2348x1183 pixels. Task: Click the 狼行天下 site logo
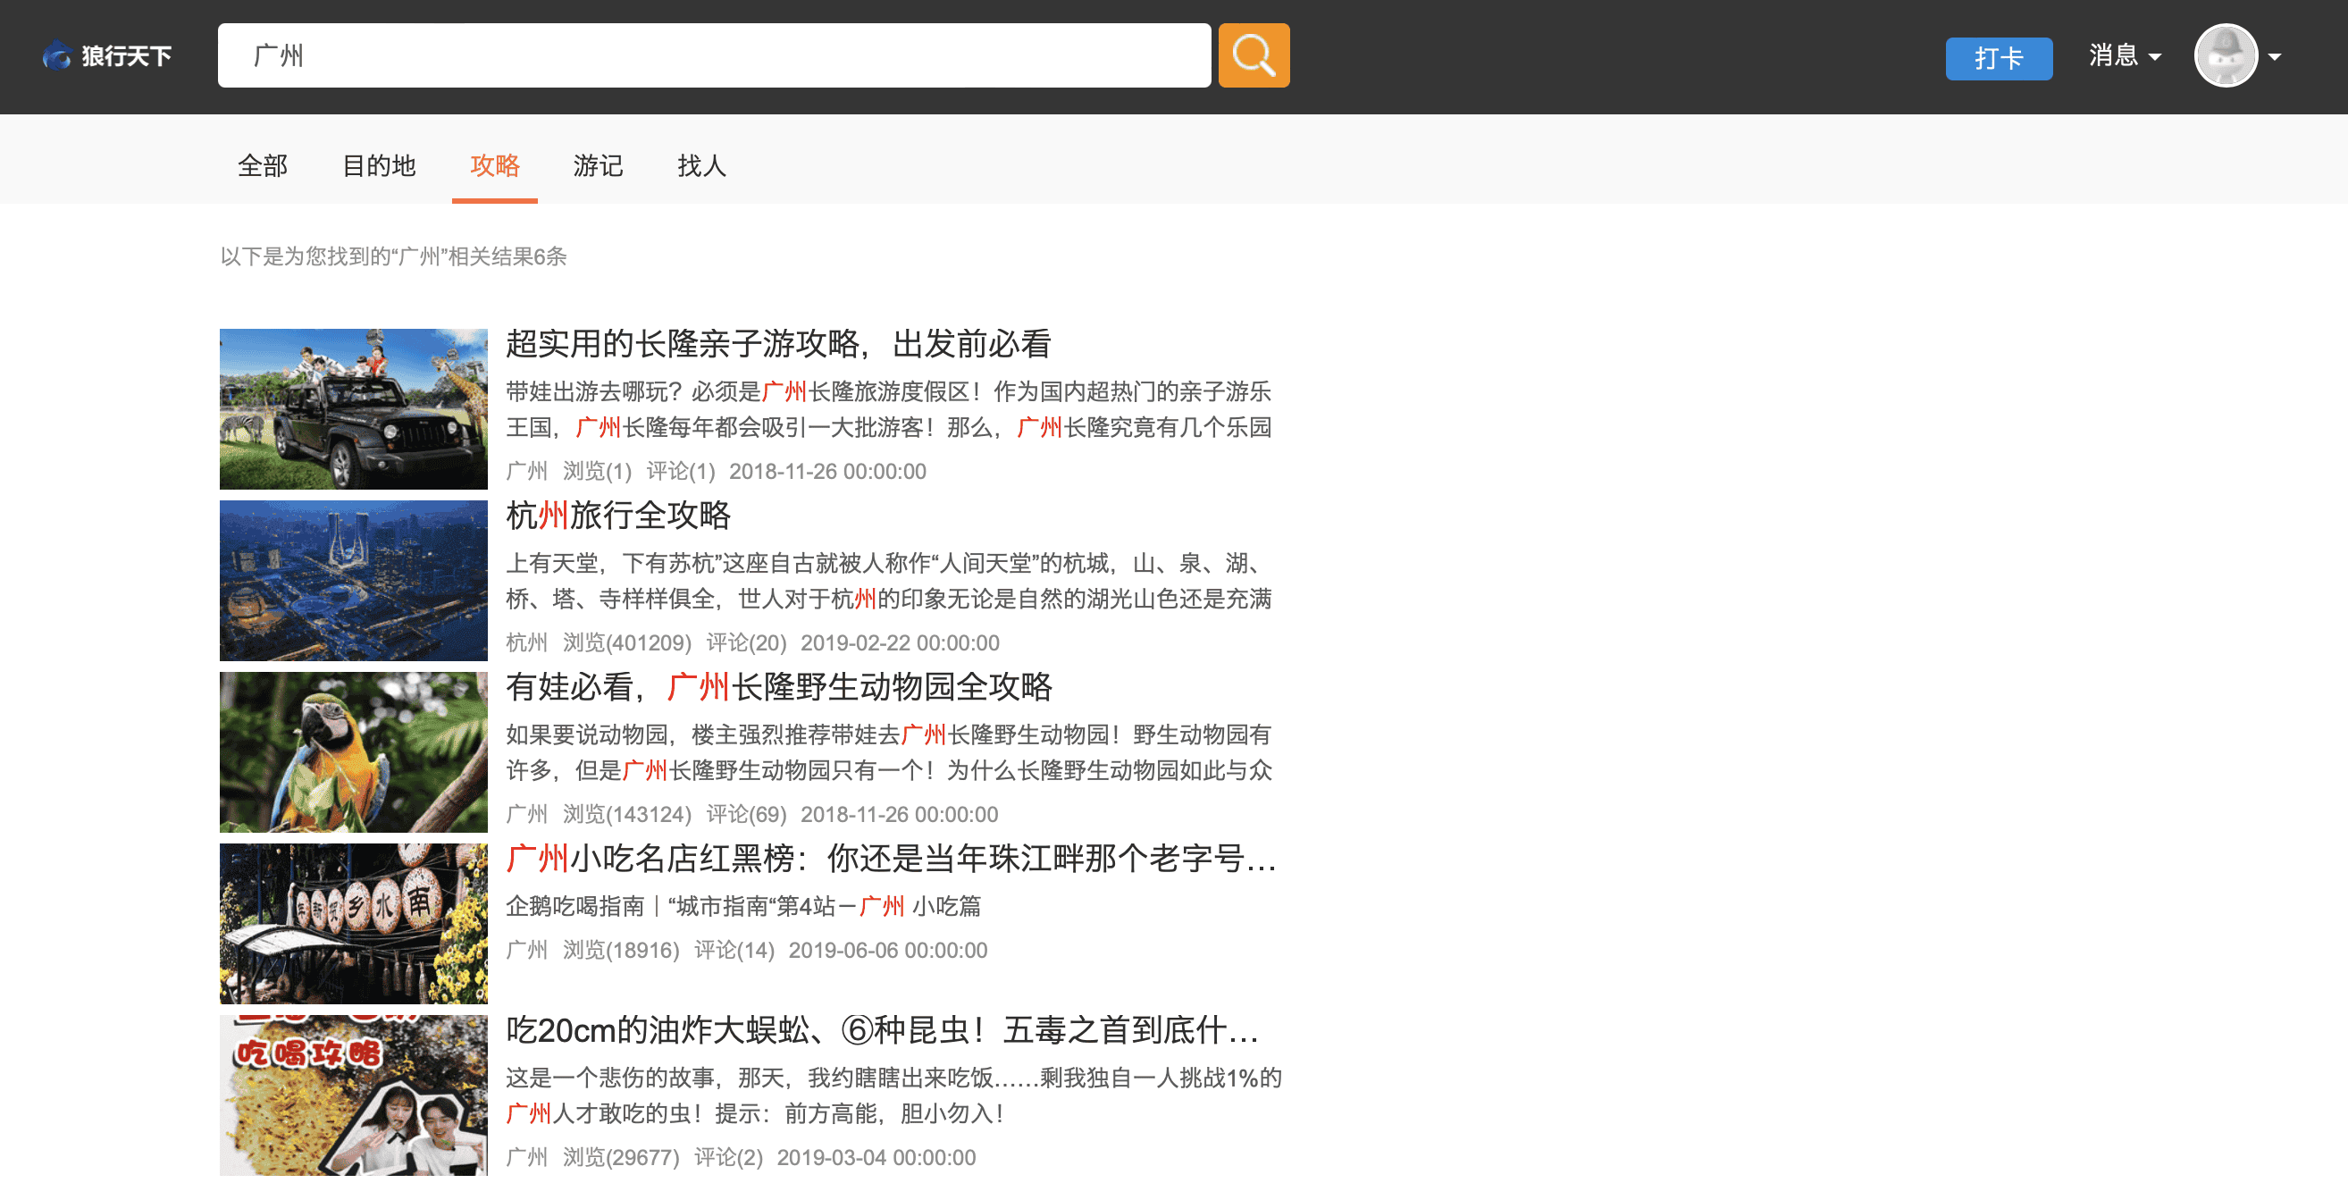[107, 55]
